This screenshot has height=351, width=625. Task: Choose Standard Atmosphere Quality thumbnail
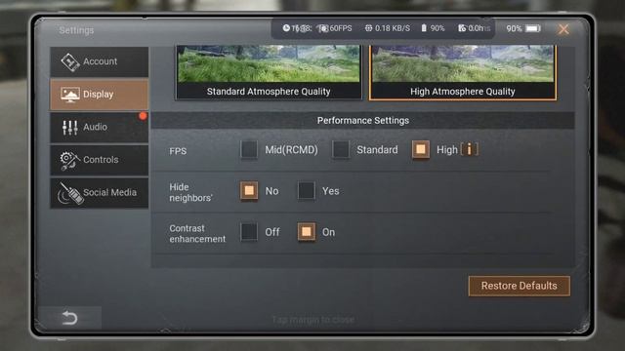pyautogui.click(x=269, y=72)
